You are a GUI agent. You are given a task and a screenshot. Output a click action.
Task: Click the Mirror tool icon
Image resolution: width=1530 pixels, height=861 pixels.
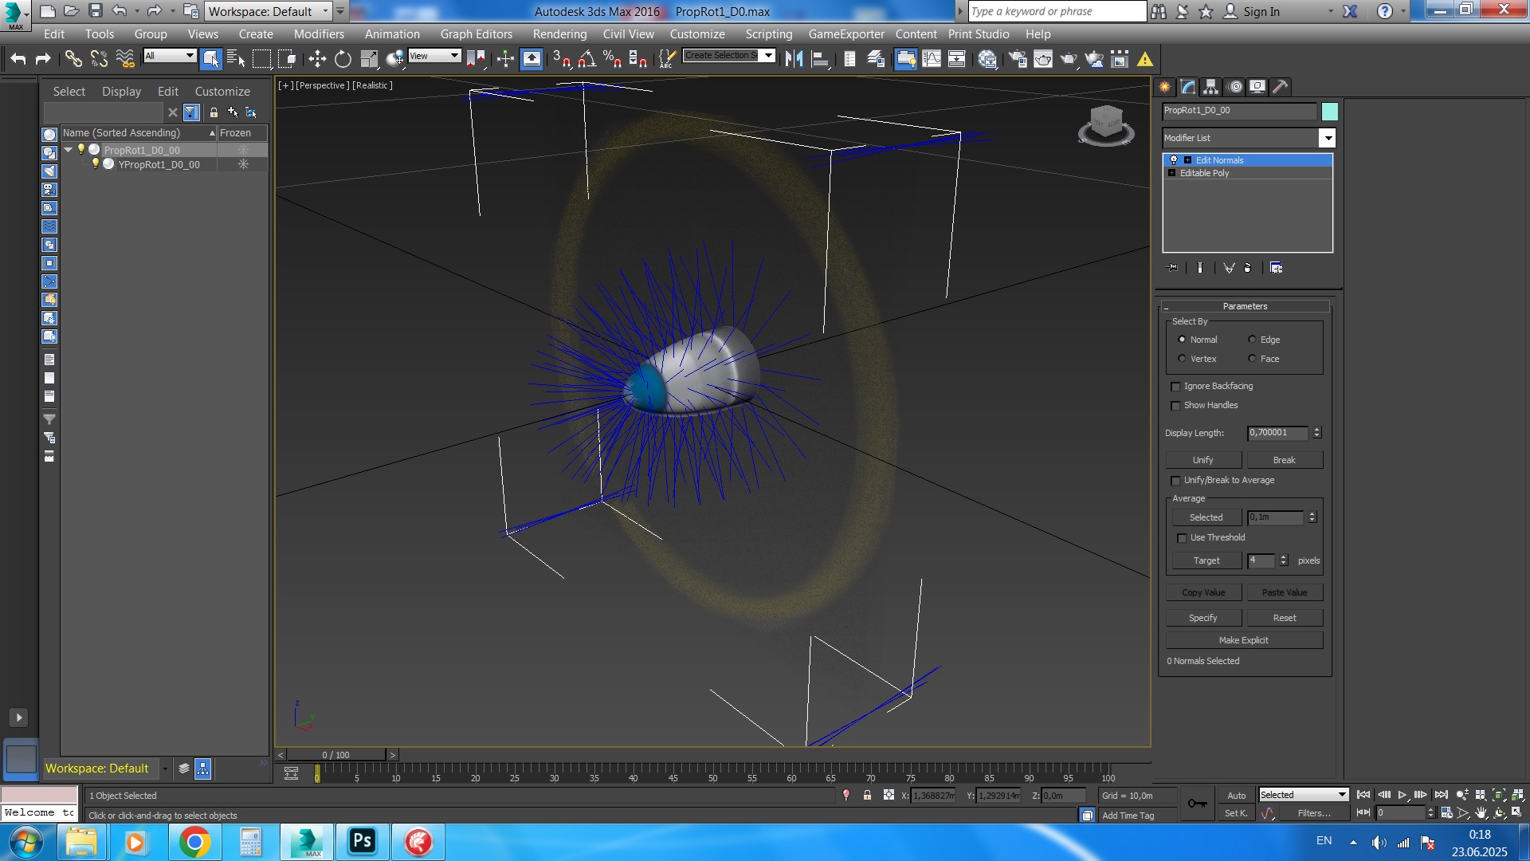click(794, 59)
